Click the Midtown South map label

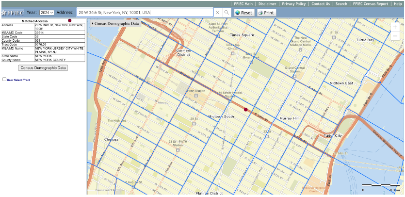(221, 116)
